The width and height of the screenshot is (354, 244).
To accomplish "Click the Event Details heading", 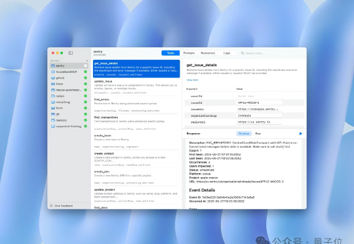I will click(202, 190).
